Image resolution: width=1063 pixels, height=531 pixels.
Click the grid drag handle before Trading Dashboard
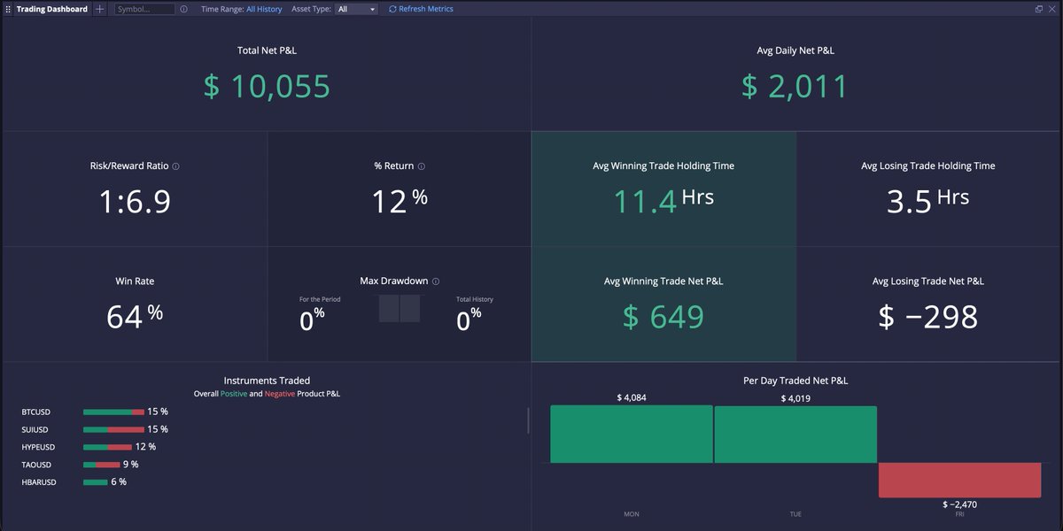tap(8, 9)
